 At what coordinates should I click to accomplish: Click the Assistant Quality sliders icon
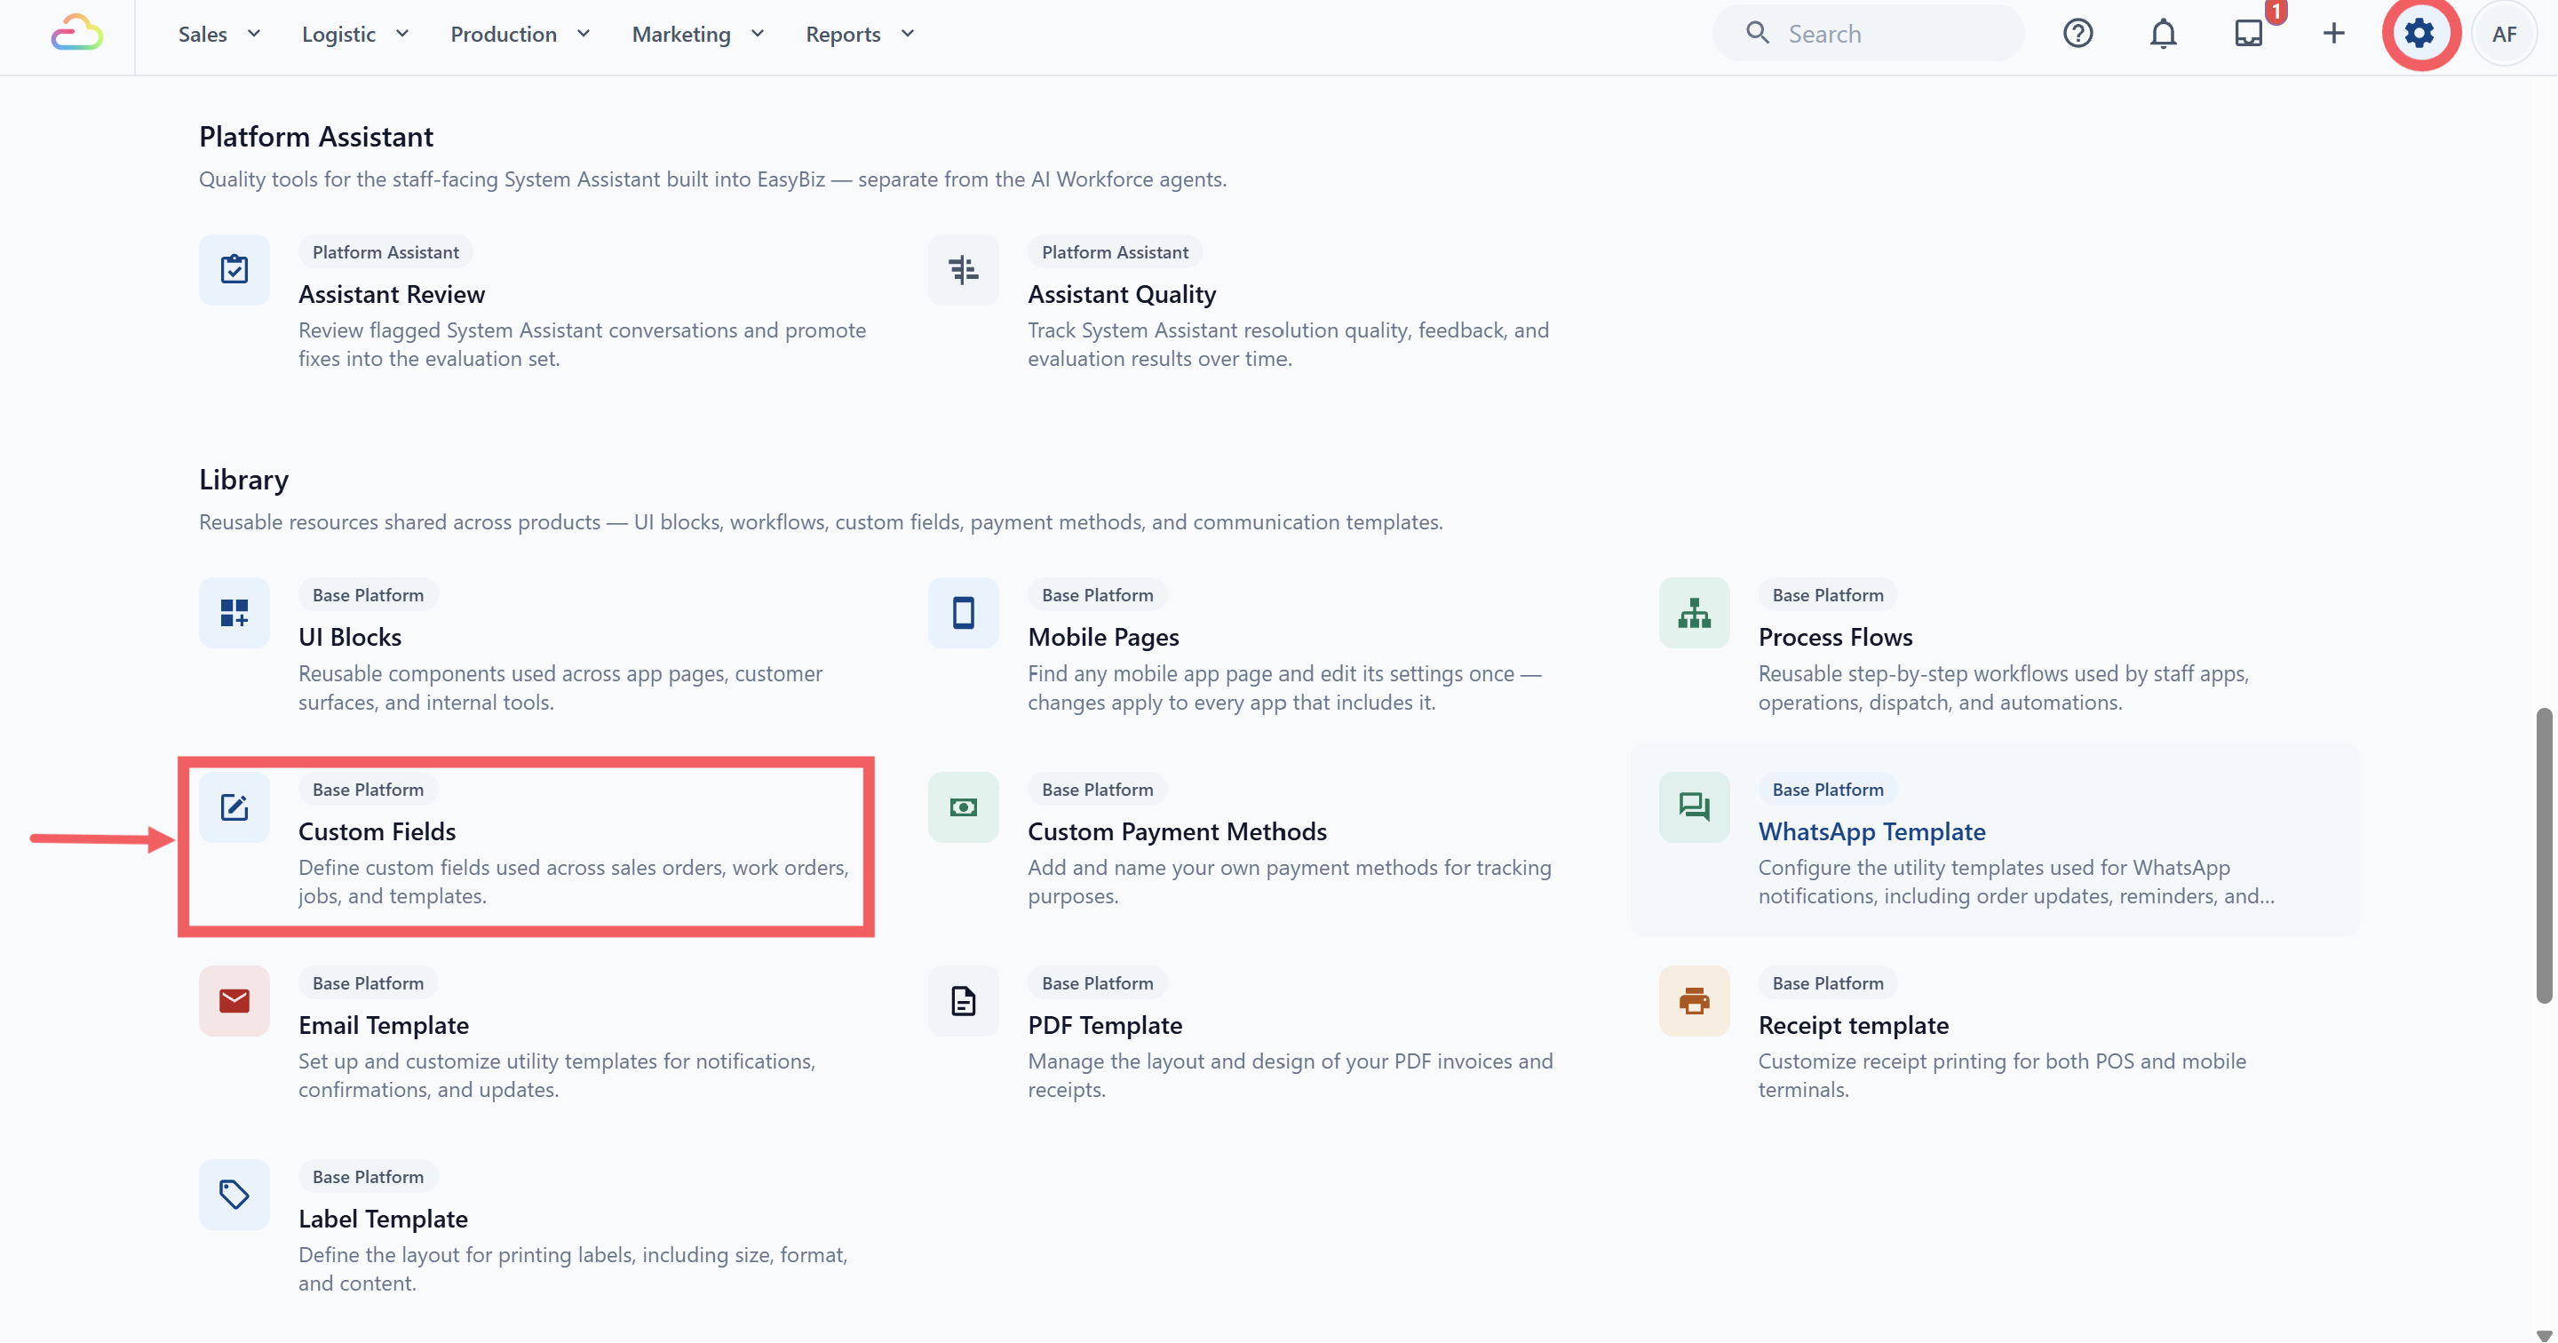tap(963, 269)
